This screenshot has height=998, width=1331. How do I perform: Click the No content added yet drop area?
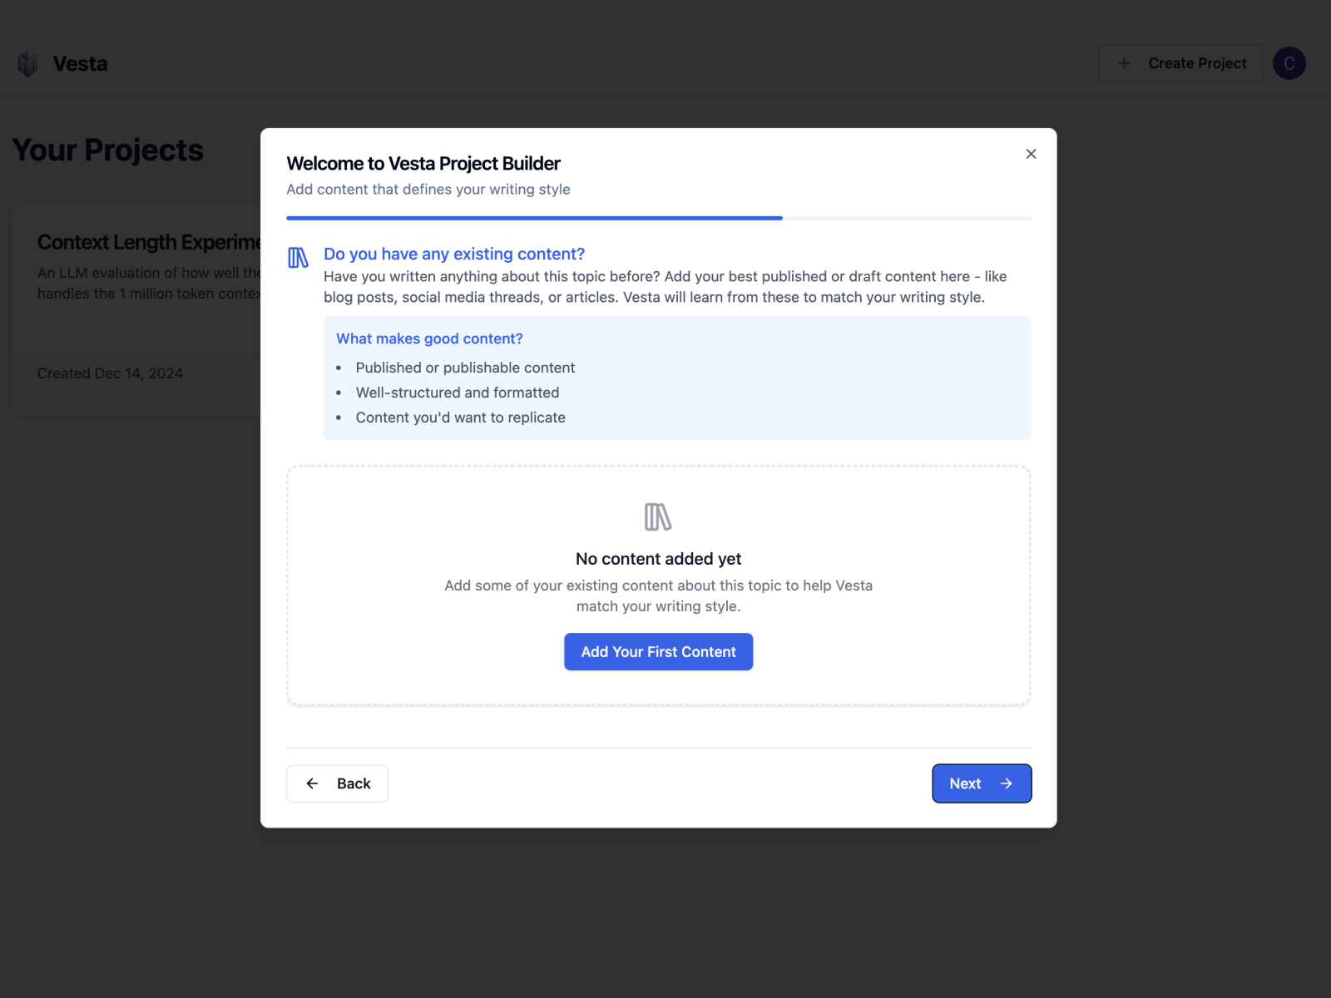658,585
